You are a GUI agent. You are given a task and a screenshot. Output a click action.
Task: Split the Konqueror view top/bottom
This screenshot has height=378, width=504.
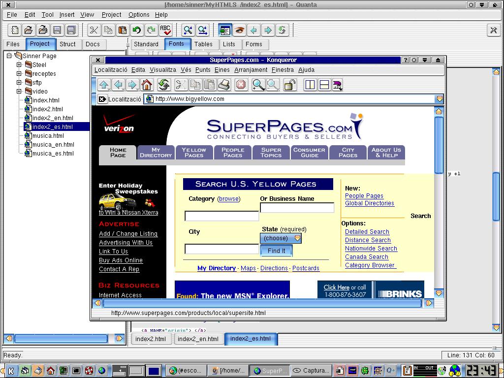(324, 85)
